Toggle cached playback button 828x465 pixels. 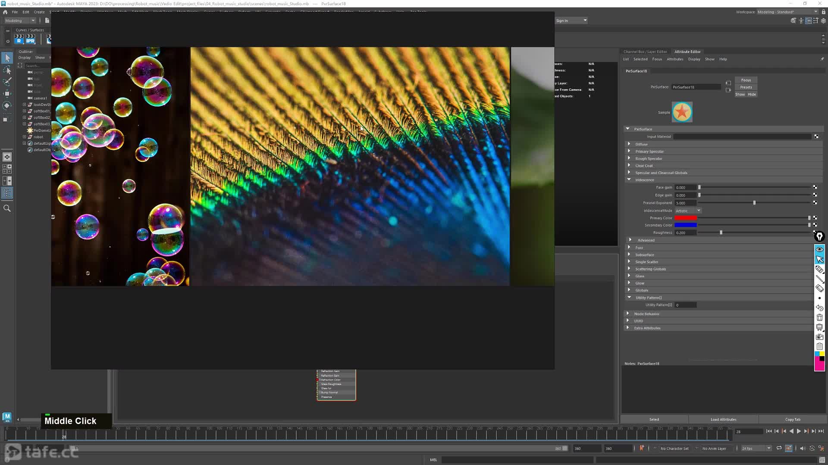coord(789,448)
